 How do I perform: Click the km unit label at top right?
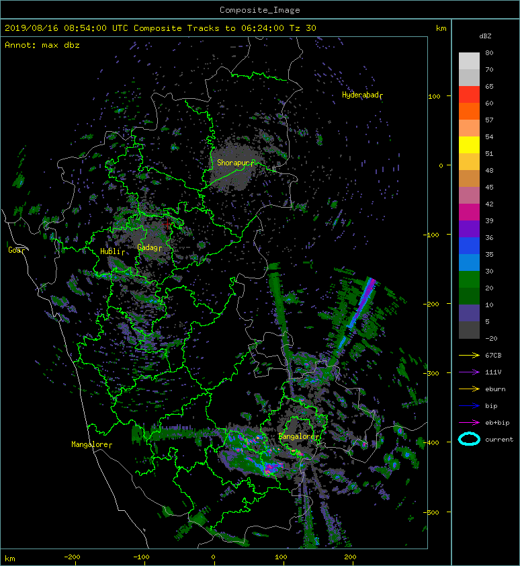pyautogui.click(x=441, y=28)
